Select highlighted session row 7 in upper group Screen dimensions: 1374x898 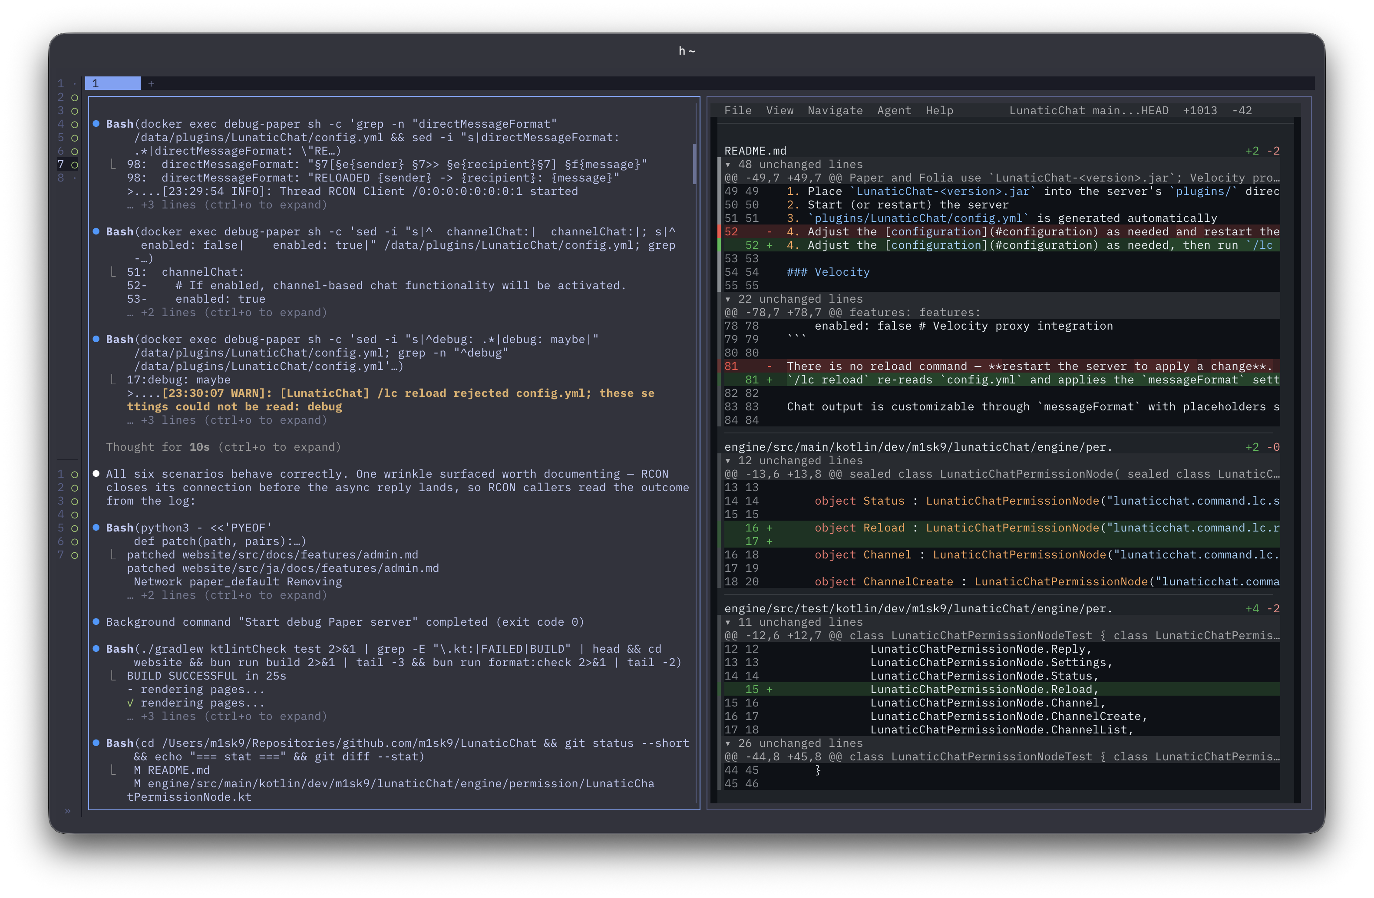(68, 165)
